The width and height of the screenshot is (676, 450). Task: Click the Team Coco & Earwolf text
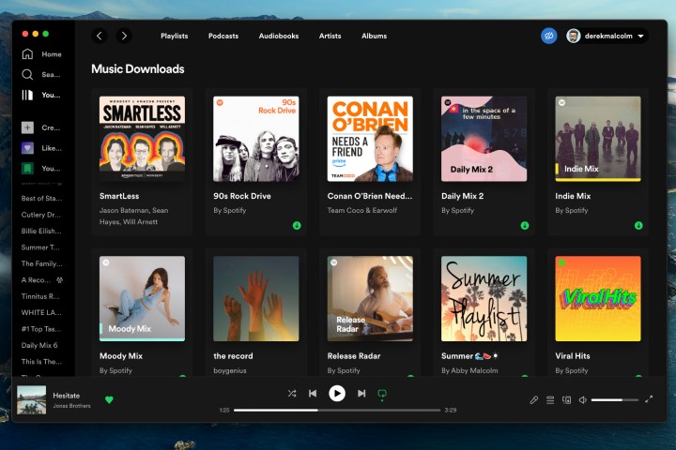[362, 210]
